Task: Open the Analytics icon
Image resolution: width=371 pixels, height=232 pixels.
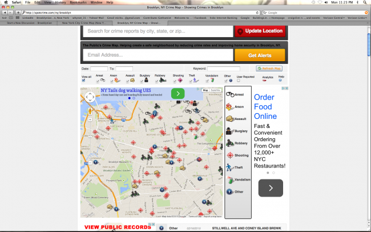Action: pyautogui.click(x=264, y=81)
